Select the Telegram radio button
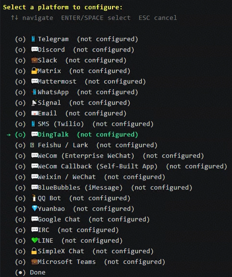The image size is (232, 277). pos(20,39)
